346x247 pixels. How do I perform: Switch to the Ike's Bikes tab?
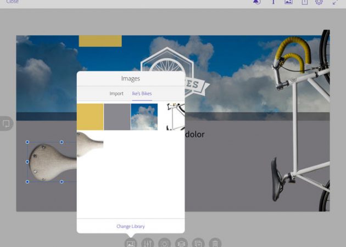click(x=142, y=94)
